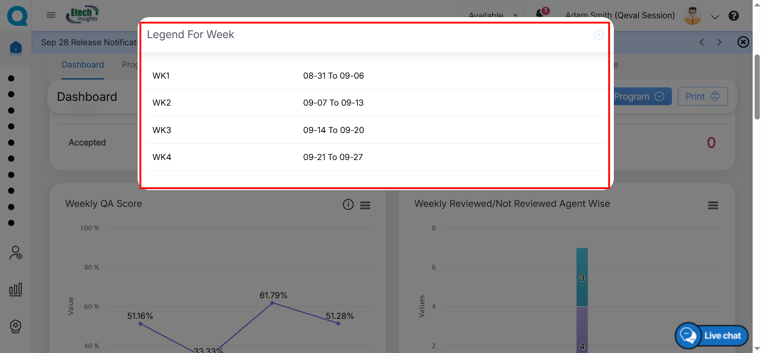761x353 pixels.
Task: Open the Live chat widget
Action: 711,336
